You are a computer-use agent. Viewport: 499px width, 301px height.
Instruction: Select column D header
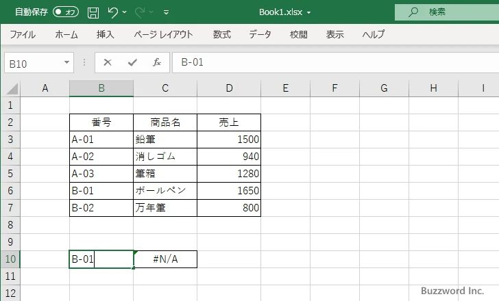[229, 88]
